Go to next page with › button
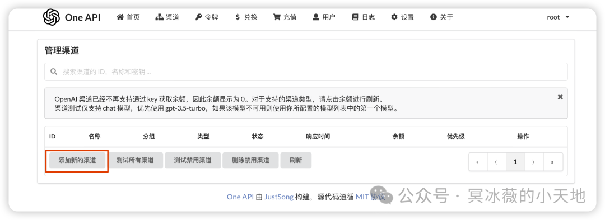 pos(534,162)
